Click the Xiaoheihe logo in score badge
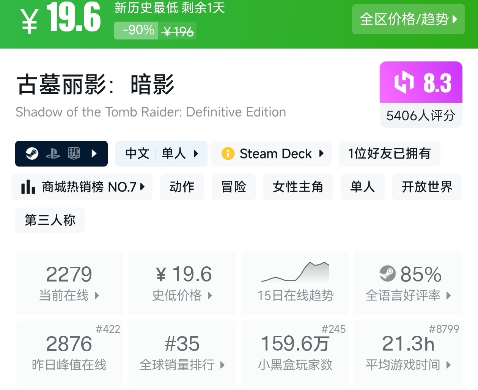Image resolution: width=478 pixels, height=390 pixels. point(404,82)
